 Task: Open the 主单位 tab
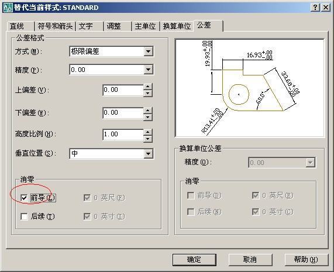point(146,26)
